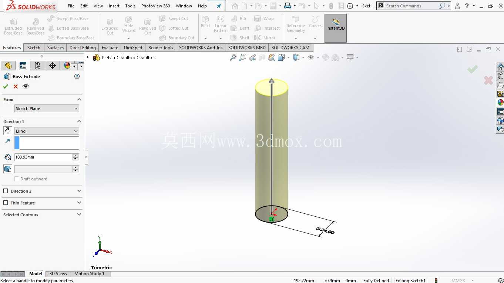Switch to the SOLIDWORKS CAM tab
504x283 pixels.
click(x=290, y=48)
